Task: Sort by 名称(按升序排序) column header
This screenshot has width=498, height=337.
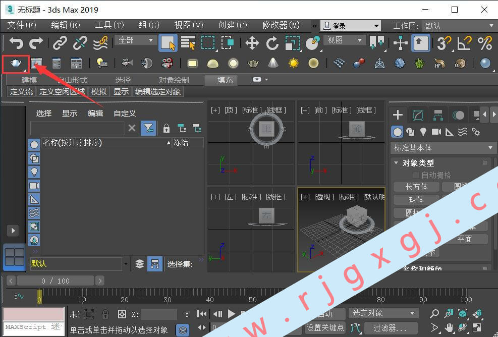Action: 107,143
